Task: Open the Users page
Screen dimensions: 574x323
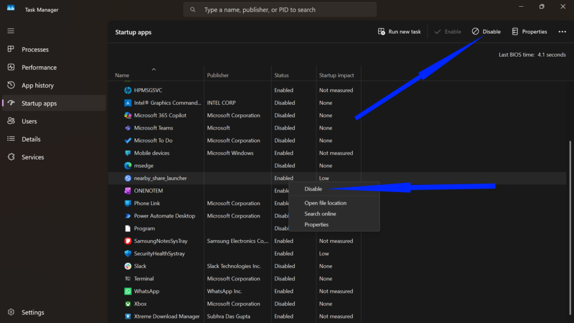Action: click(28, 121)
